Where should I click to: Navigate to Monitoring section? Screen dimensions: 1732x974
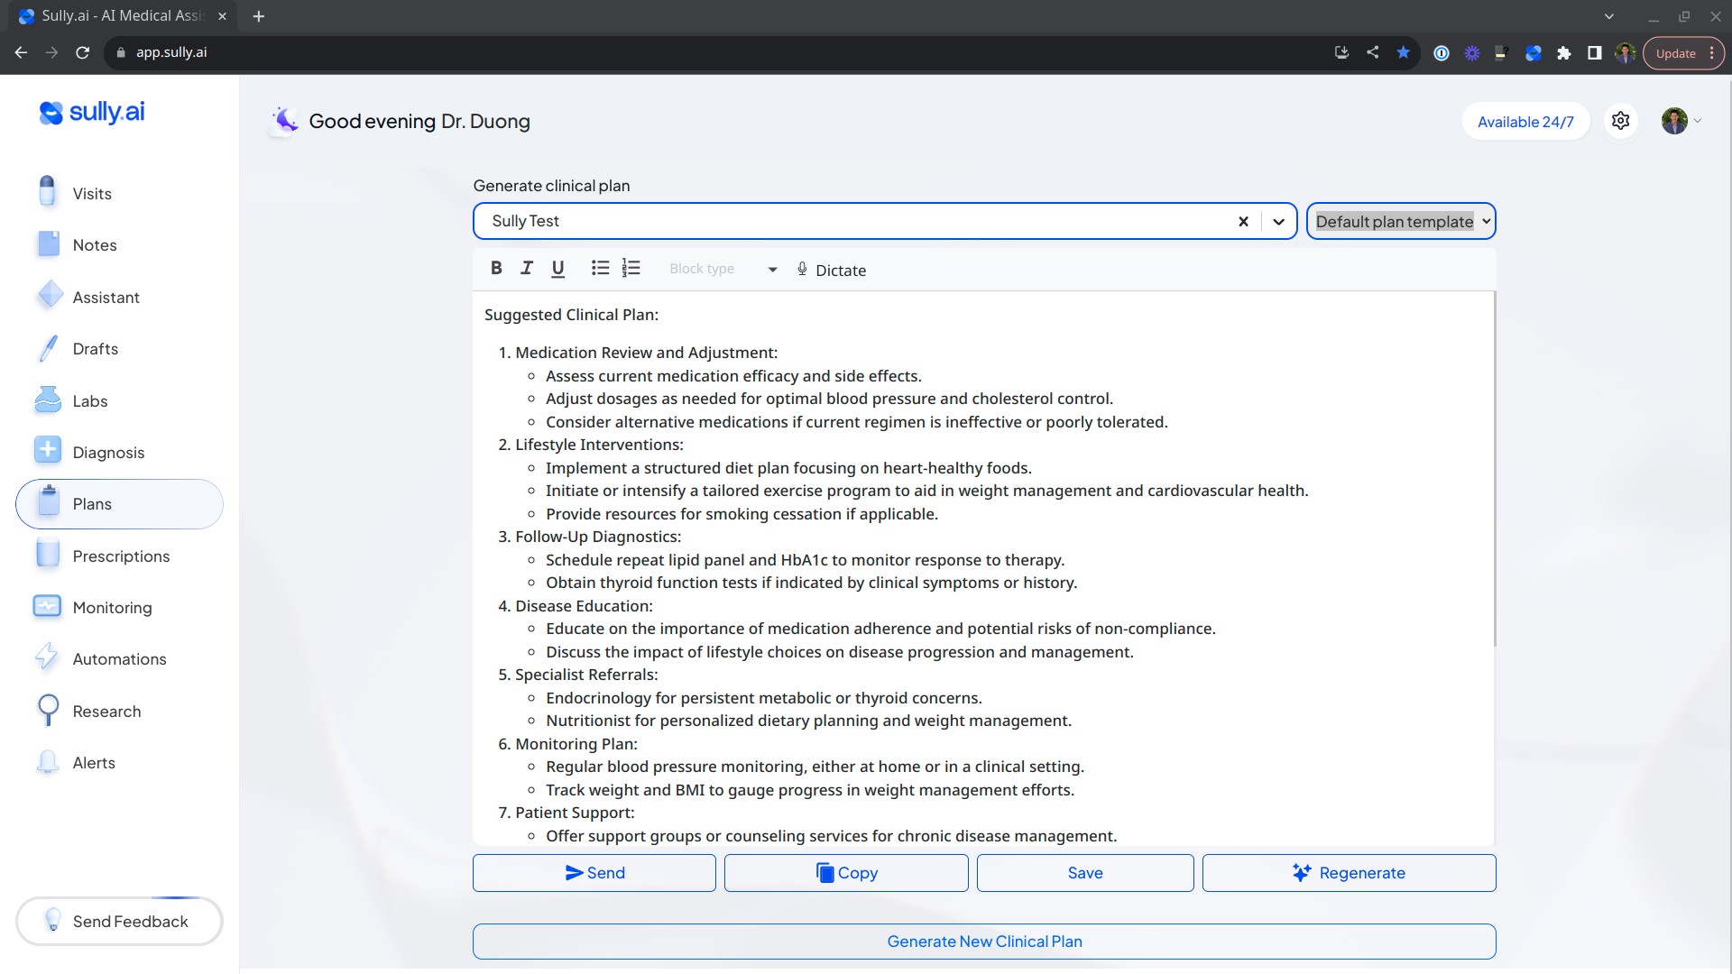(112, 607)
